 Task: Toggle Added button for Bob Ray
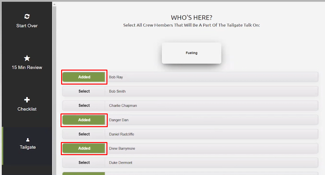[x=84, y=77]
